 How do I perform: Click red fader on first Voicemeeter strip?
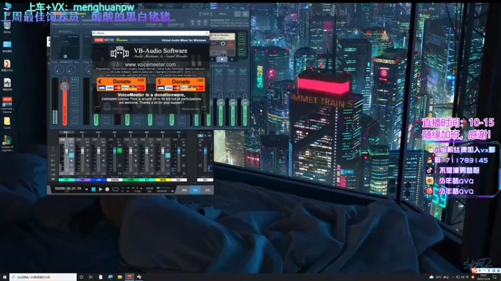(x=65, y=87)
